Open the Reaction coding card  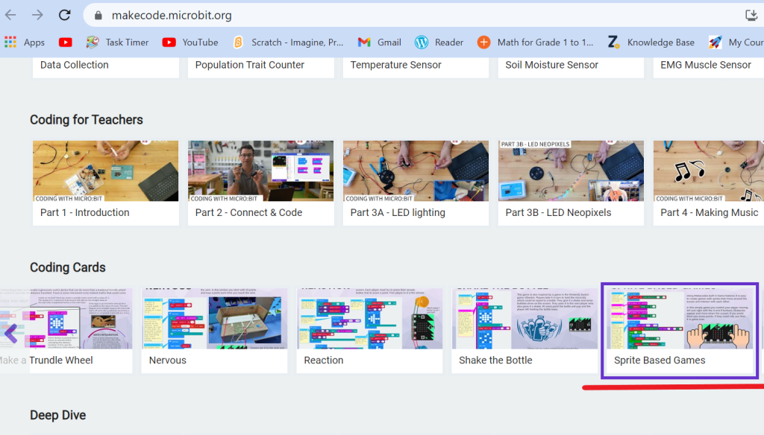point(369,330)
